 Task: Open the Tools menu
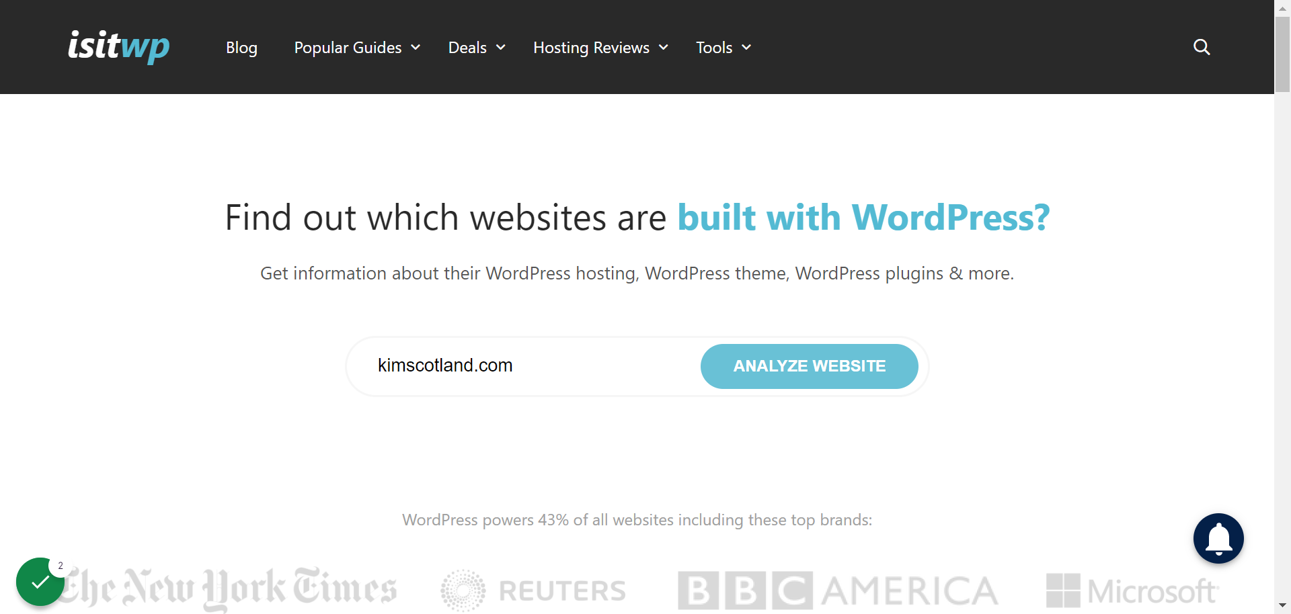tap(723, 48)
